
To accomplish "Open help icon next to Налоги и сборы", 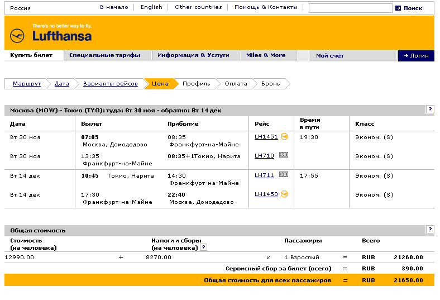I will coord(204,247).
